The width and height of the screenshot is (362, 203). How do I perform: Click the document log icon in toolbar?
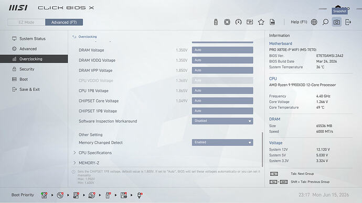point(272,22)
